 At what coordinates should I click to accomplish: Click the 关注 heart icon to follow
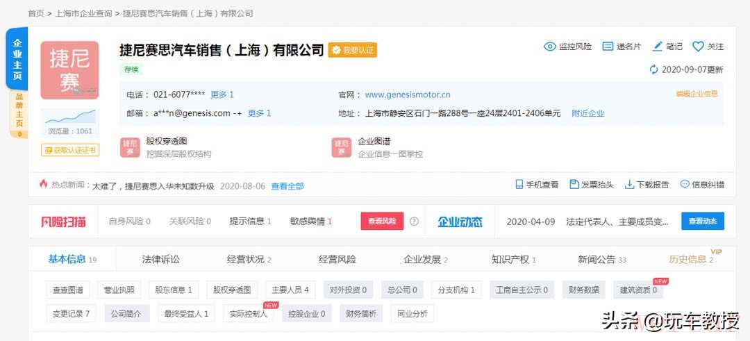(x=698, y=47)
